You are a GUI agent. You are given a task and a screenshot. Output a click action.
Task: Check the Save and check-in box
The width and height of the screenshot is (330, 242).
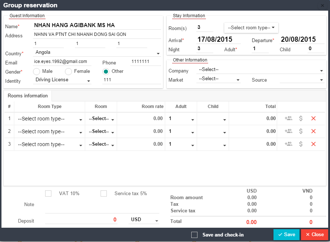pos(195,235)
